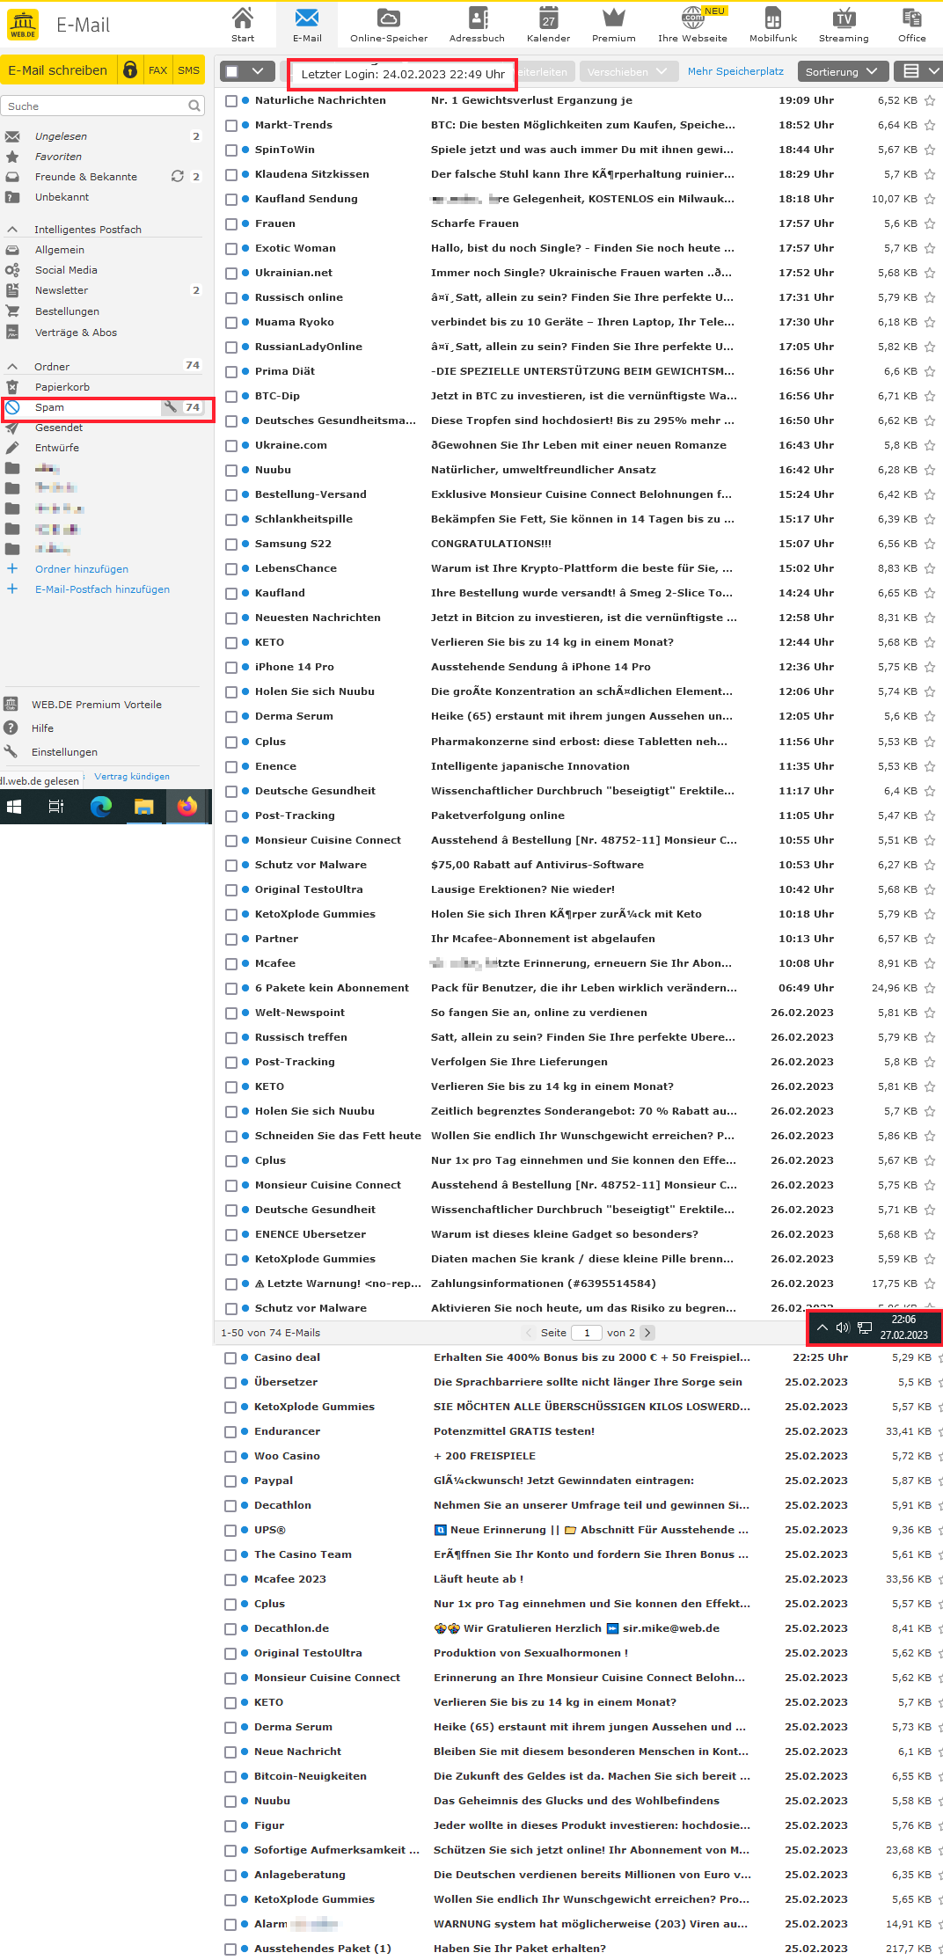Viewport: 943px width, 1960px height.
Task: Click the WEB.DE logo
Action: [x=23, y=25]
